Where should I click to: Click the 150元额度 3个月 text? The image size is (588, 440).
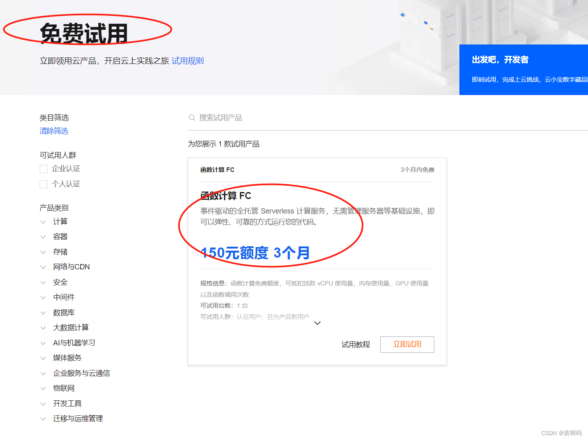(x=255, y=253)
